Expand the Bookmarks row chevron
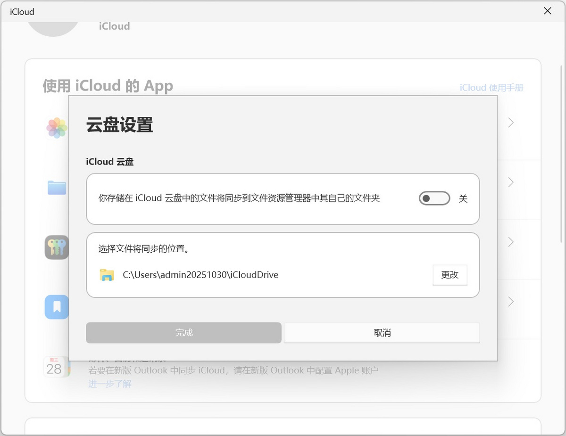 (x=511, y=302)
